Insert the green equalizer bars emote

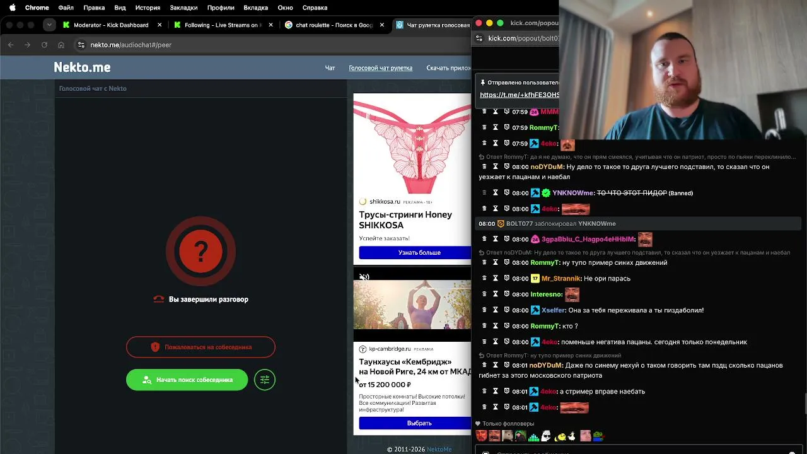pyautogui.click(x=533, y=436)
